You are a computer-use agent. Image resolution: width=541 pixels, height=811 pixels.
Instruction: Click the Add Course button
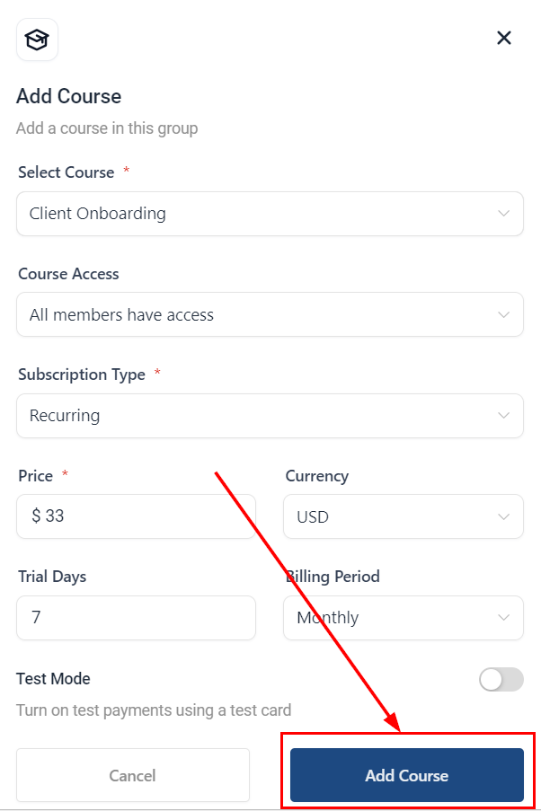(x=406, y=775)
